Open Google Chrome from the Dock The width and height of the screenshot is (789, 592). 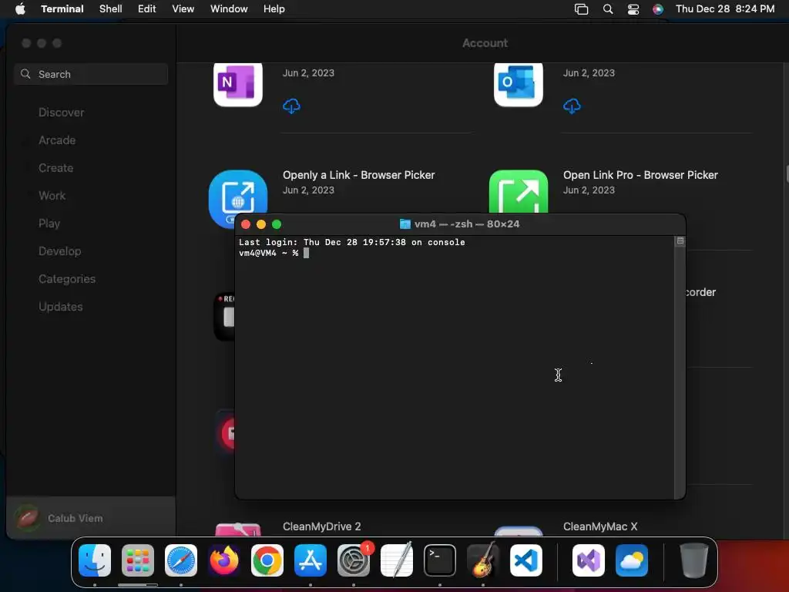pos(267,560)
